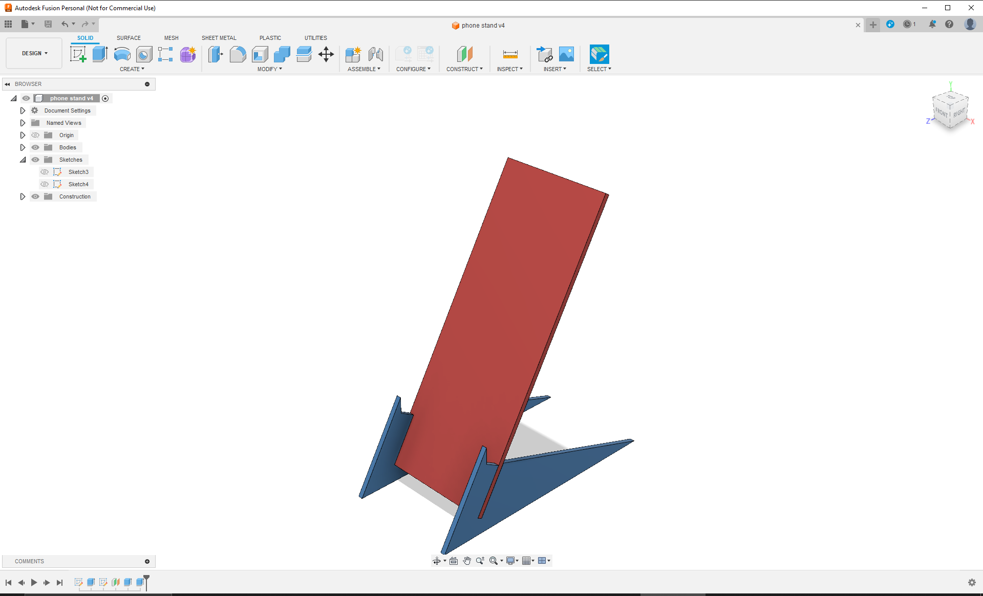Activate the Fillet tool in Modify
Viewport: 983px width, 596px height.
[x=238, y=54]
